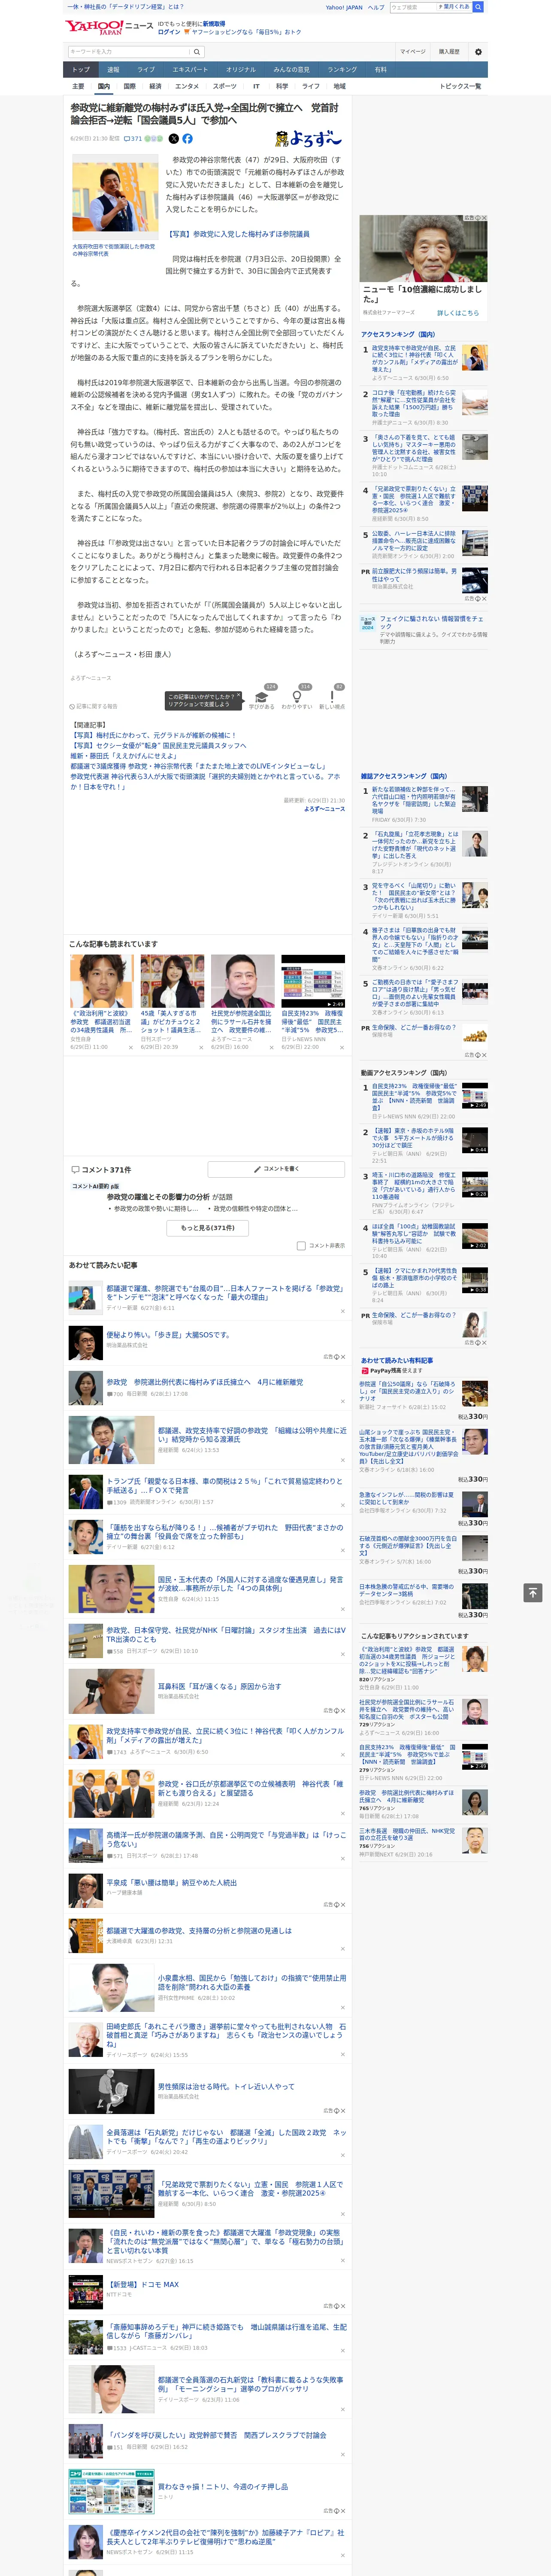Click the article's main photo thumbnail

click(x=115, y=198)
